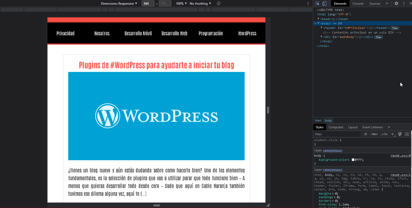Open the No throttling dropdown
Image resolution: width=412 pixels, height=208 pixels.
[x=200, y=3]
